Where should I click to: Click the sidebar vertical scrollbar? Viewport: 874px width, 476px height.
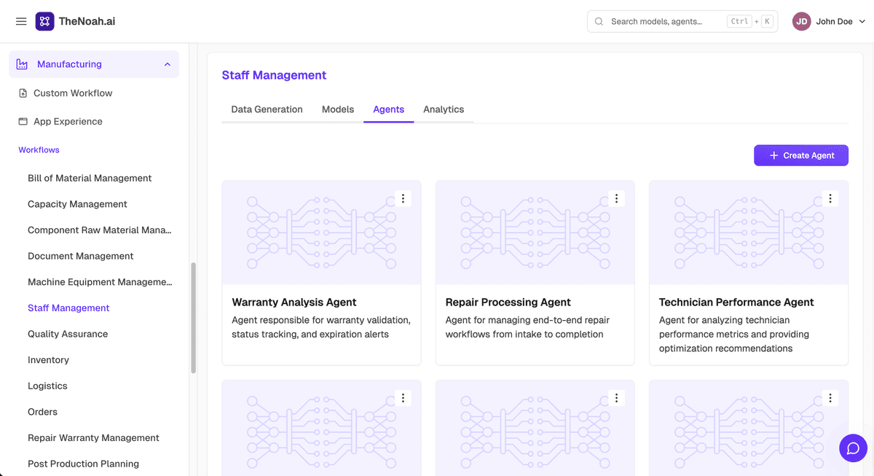click(x=193, y=318)
